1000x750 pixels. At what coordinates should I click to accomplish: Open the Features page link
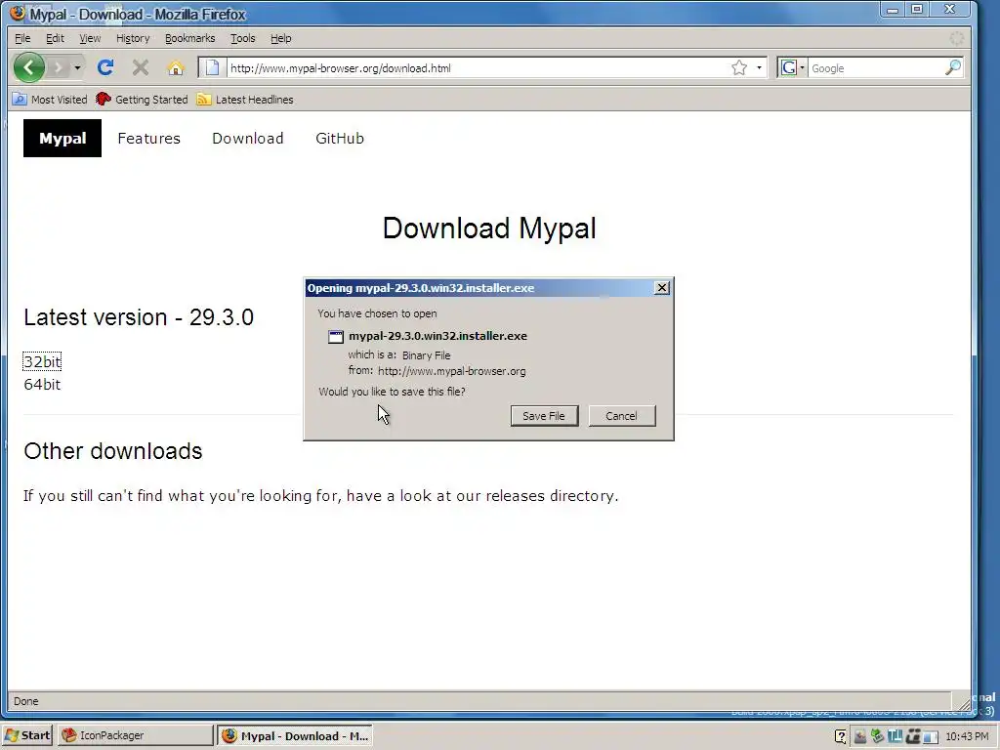pyautogui.click(x=148, y=139)
